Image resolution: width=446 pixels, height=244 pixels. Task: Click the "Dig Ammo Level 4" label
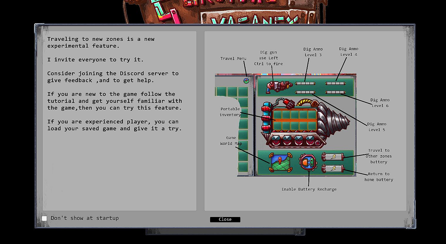[x=349, y=51]
